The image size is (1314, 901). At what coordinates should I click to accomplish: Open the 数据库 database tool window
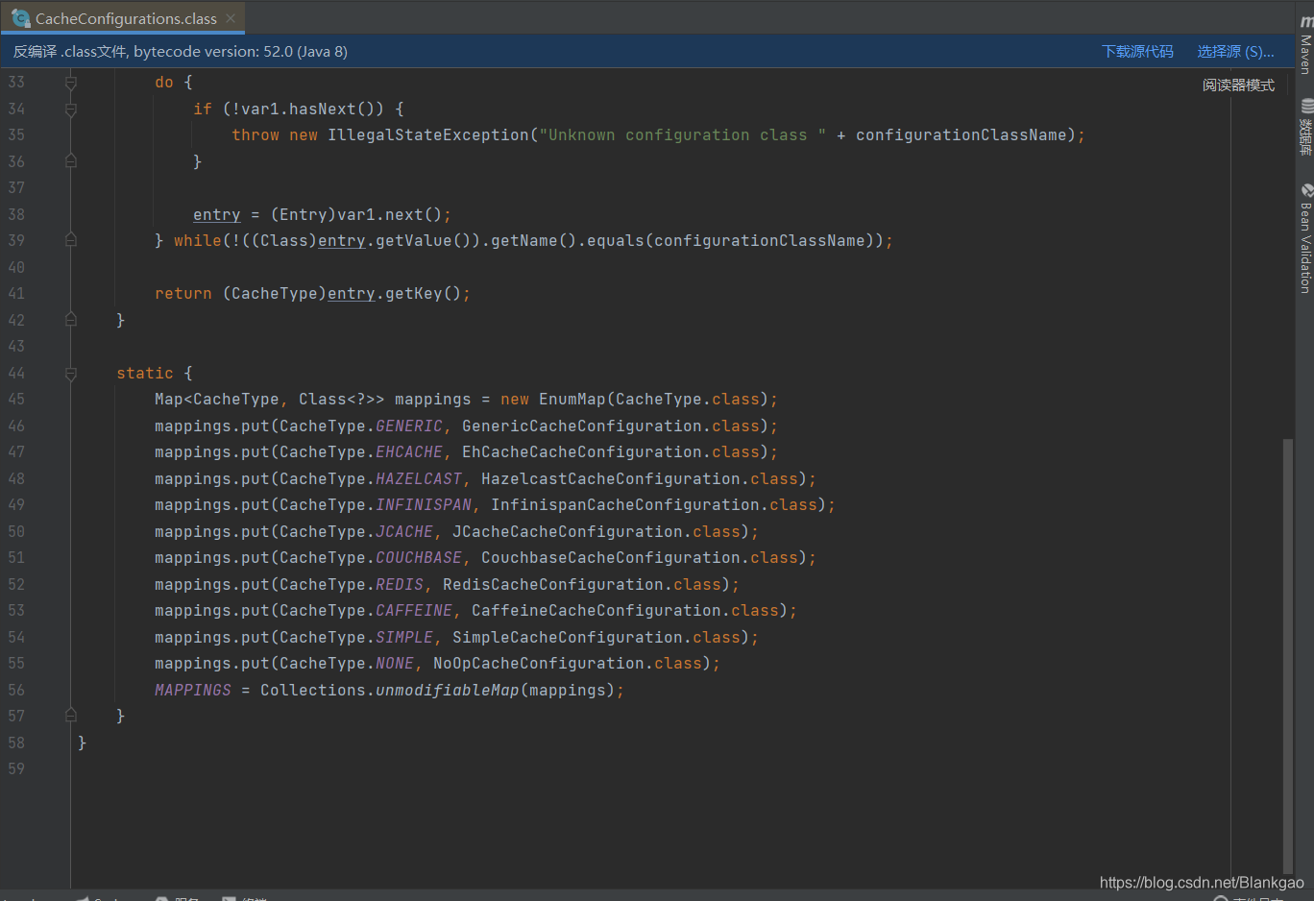coord(1305,128)
